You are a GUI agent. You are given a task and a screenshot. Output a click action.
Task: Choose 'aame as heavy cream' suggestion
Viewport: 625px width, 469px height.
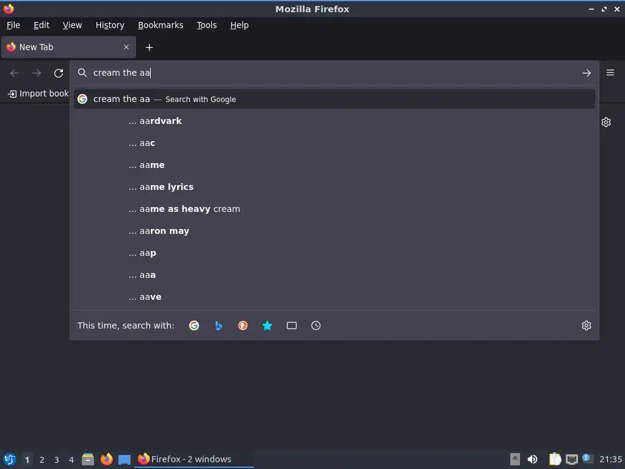pos(334,209)
